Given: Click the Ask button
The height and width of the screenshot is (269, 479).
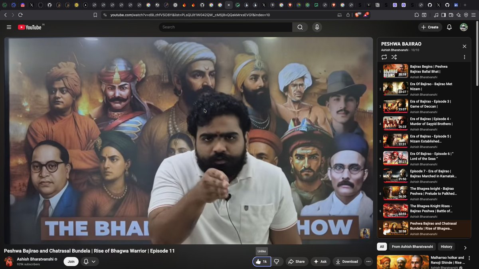Looking at the screenshot, I should coord(321,261).
